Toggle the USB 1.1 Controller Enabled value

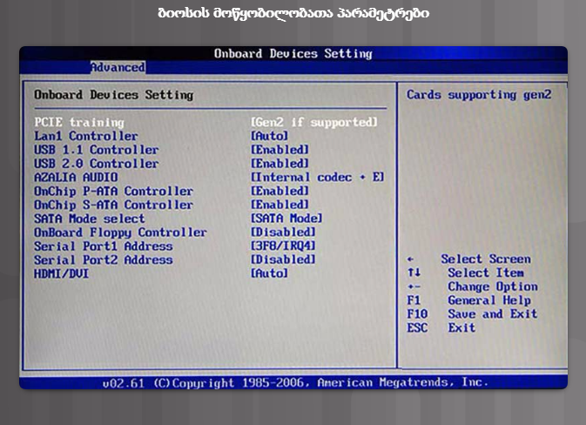pos(280,150)
